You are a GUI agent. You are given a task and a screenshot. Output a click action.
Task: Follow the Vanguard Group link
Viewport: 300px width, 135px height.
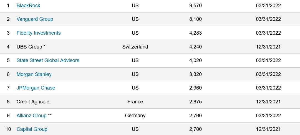pos(35,19)
